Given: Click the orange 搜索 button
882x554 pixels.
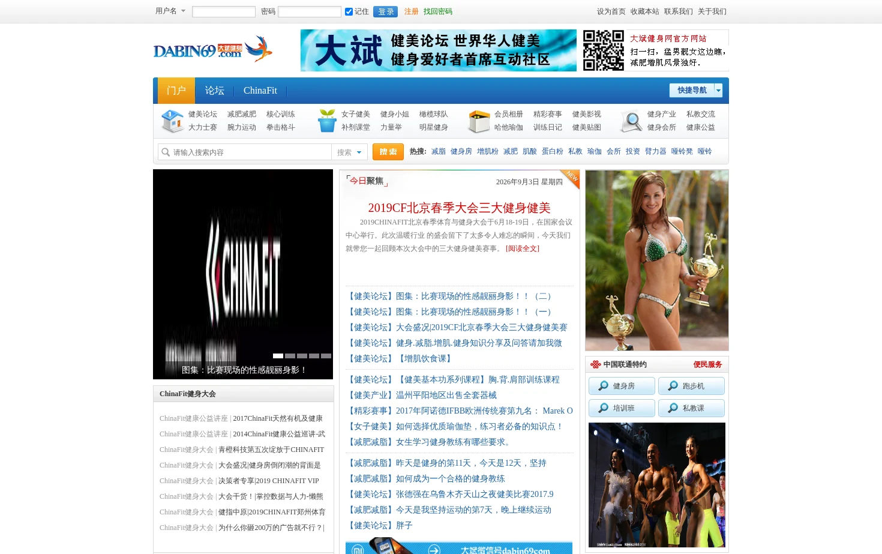Looking at the screenshot, I should pos(388,152).
